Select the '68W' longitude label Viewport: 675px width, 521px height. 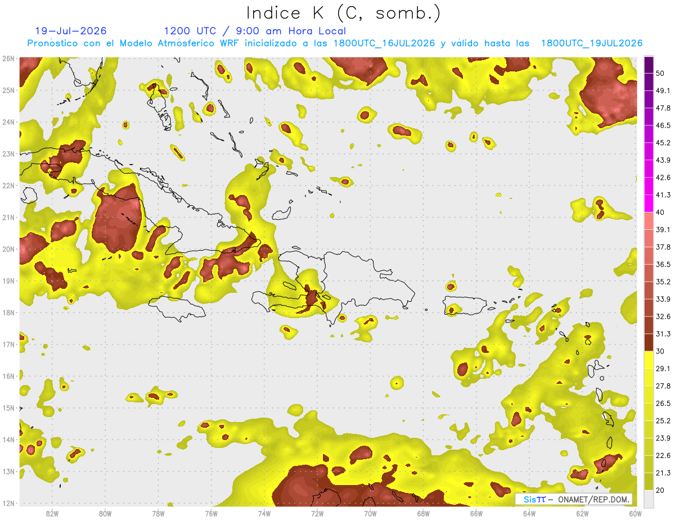tap(424, 513)
